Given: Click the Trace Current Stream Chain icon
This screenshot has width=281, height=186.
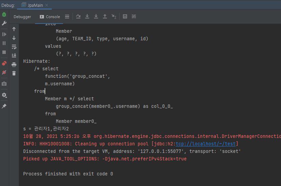Looking at the screenshot, I should pyautogui.click(x=134, y=16).
